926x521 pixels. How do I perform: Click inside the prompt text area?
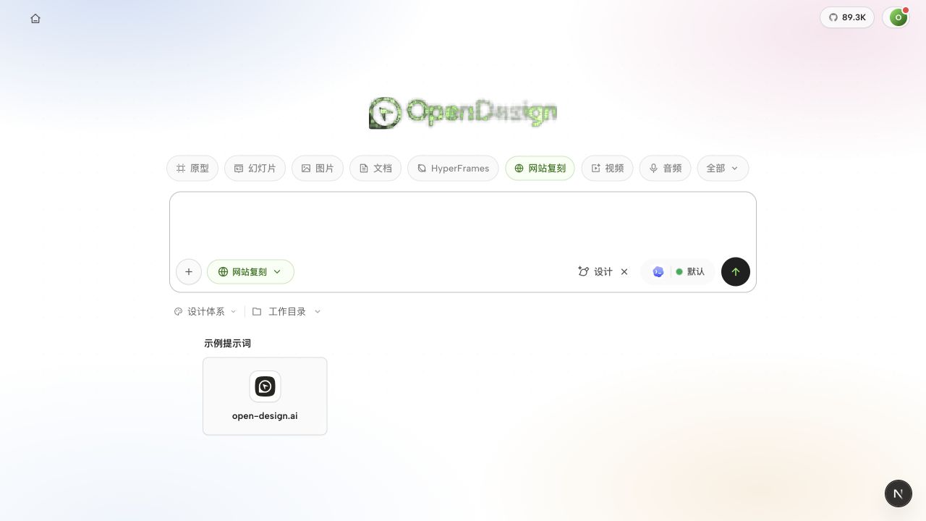click(x=463, y=224)
